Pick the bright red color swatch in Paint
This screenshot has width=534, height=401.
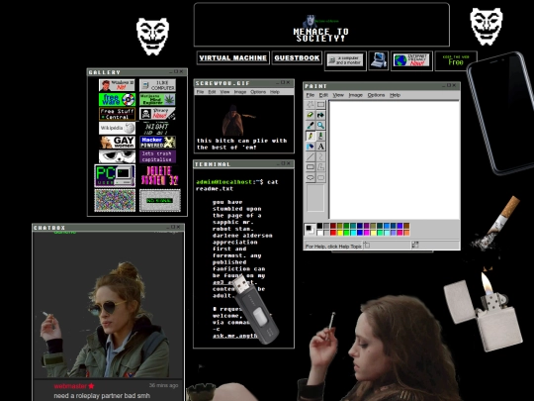(x=333, y=233)
